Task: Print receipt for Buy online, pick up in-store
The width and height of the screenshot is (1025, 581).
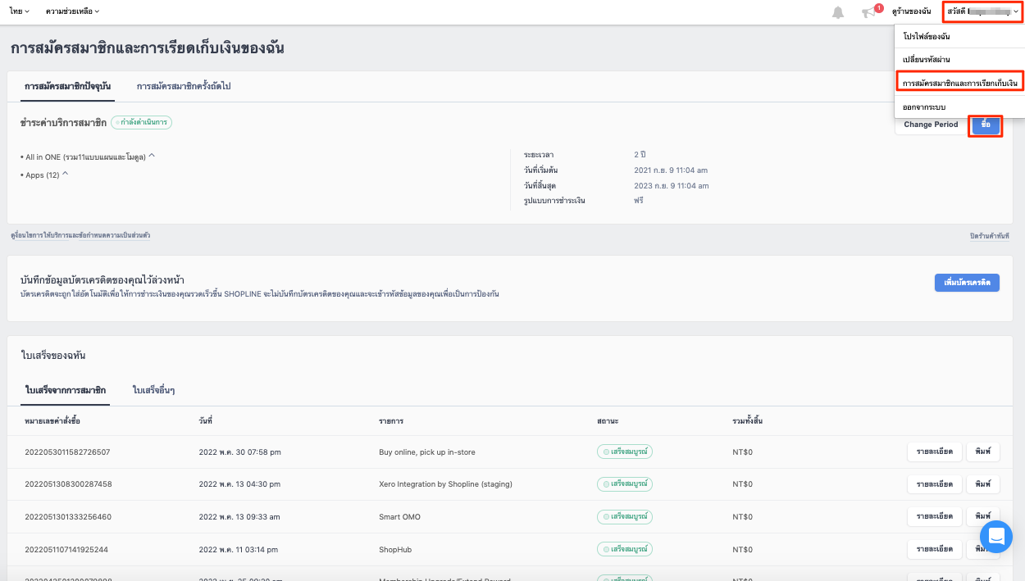Action: [983, 452]
